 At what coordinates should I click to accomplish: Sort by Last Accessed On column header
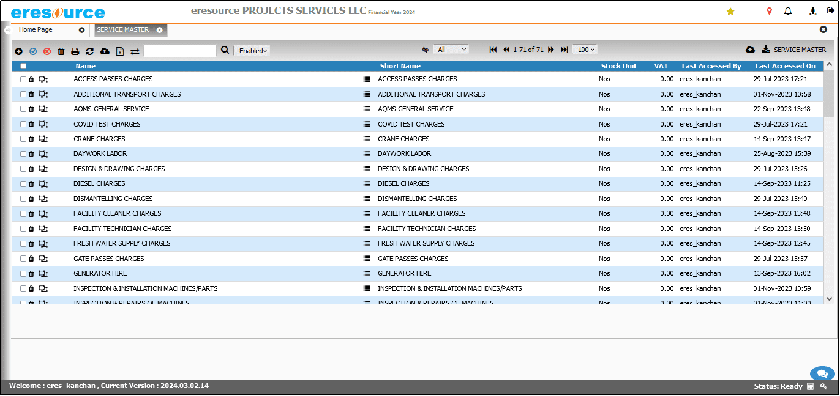point(785,66)
